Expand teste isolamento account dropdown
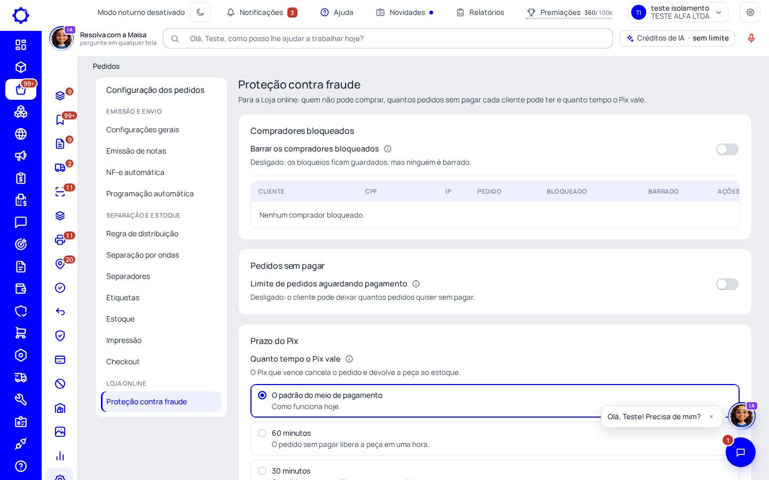Viewport: 769px width, 480px height. tap(678, 12)
